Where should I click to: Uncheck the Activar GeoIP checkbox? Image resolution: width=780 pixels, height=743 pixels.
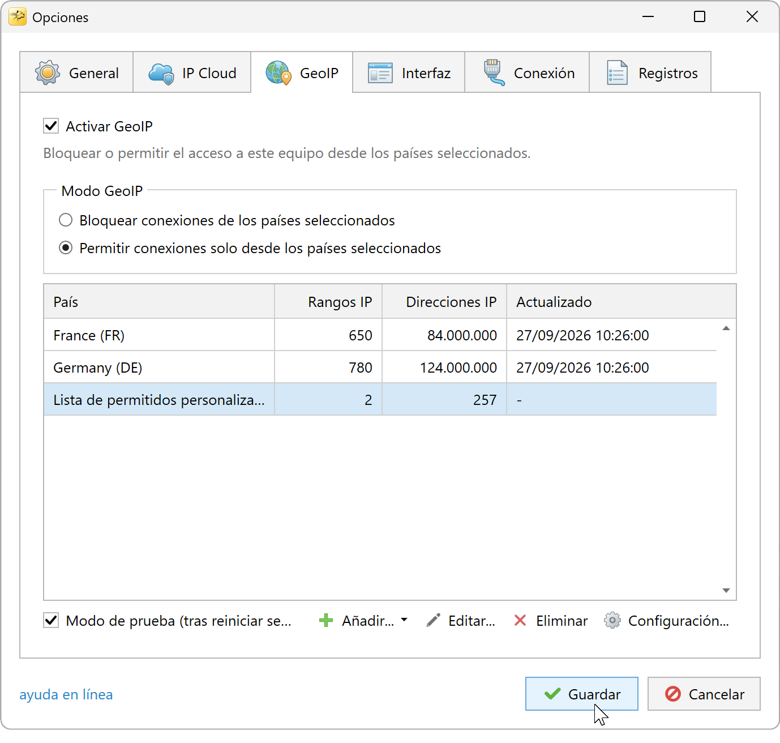(51, 126)
